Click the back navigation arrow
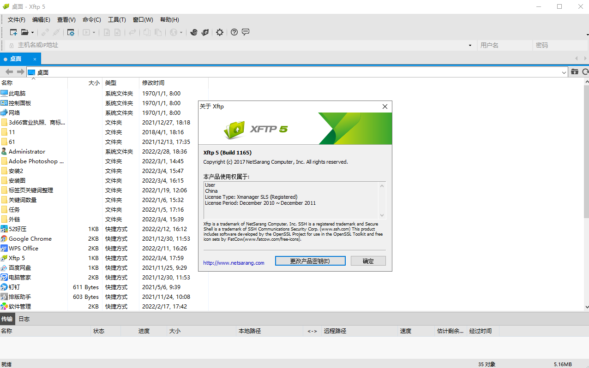The width and height of the screenshot is (589, 368). (x=8, y=72)
